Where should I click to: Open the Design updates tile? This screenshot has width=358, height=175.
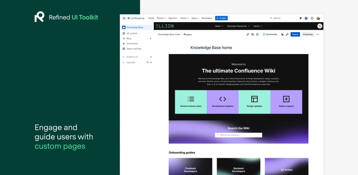pyautogui.click(x=254, y=102)
